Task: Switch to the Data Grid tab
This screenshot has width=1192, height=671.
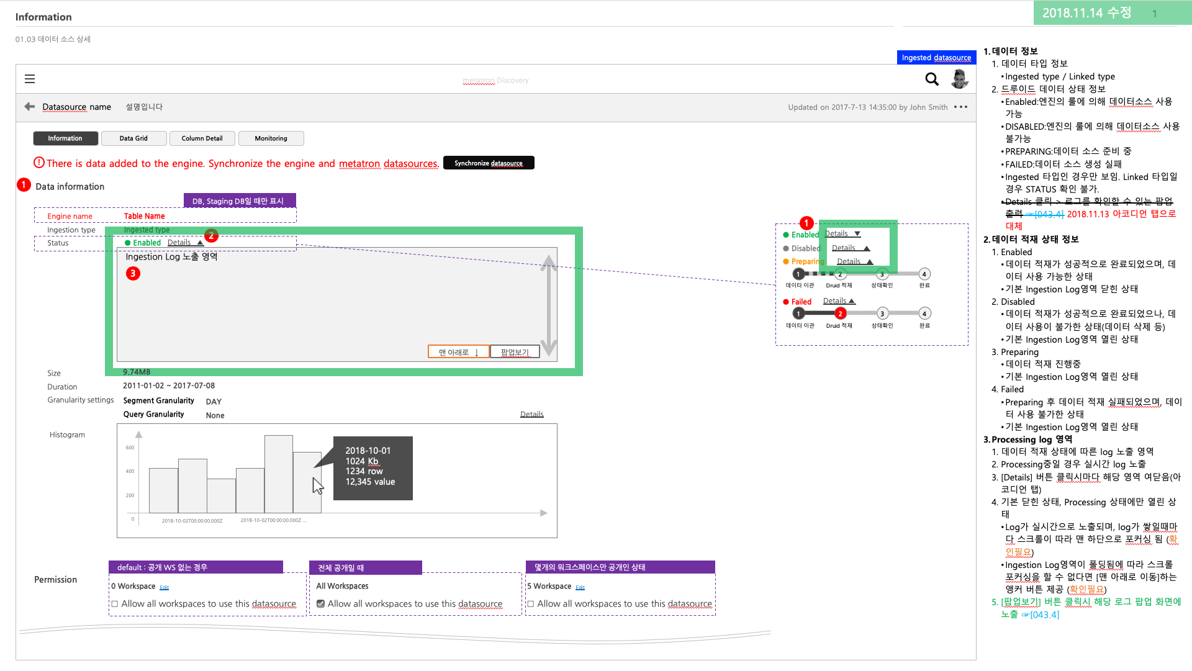Action: coord(133,138)
